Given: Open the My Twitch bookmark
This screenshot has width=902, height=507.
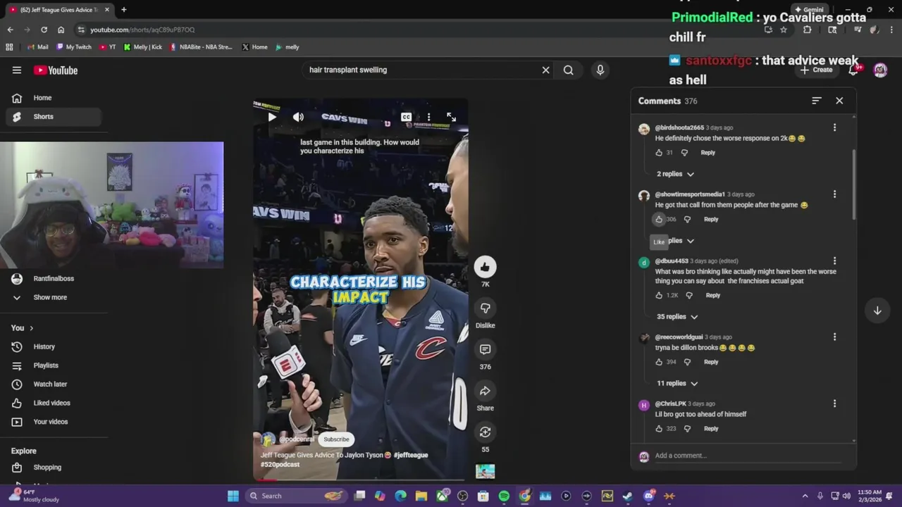Looking at the screenshot, I should [x=74, y=47].
